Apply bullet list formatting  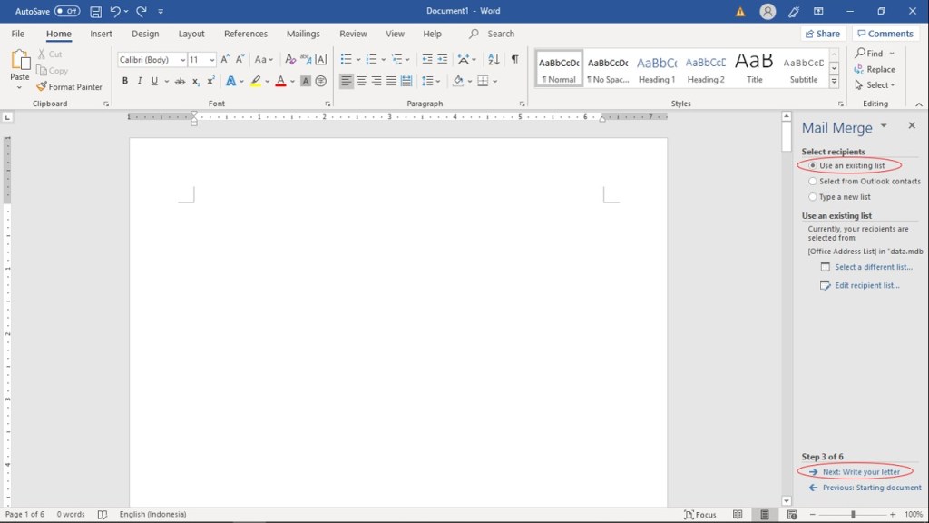tap(346, 59)
